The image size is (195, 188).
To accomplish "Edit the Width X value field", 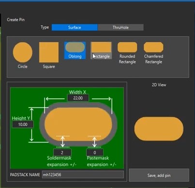I will tap(78, 98).
